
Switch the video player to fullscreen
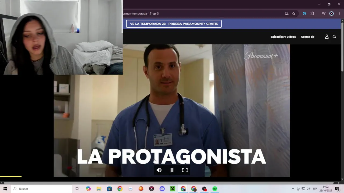pyautogui.click(x=185, y=170)
